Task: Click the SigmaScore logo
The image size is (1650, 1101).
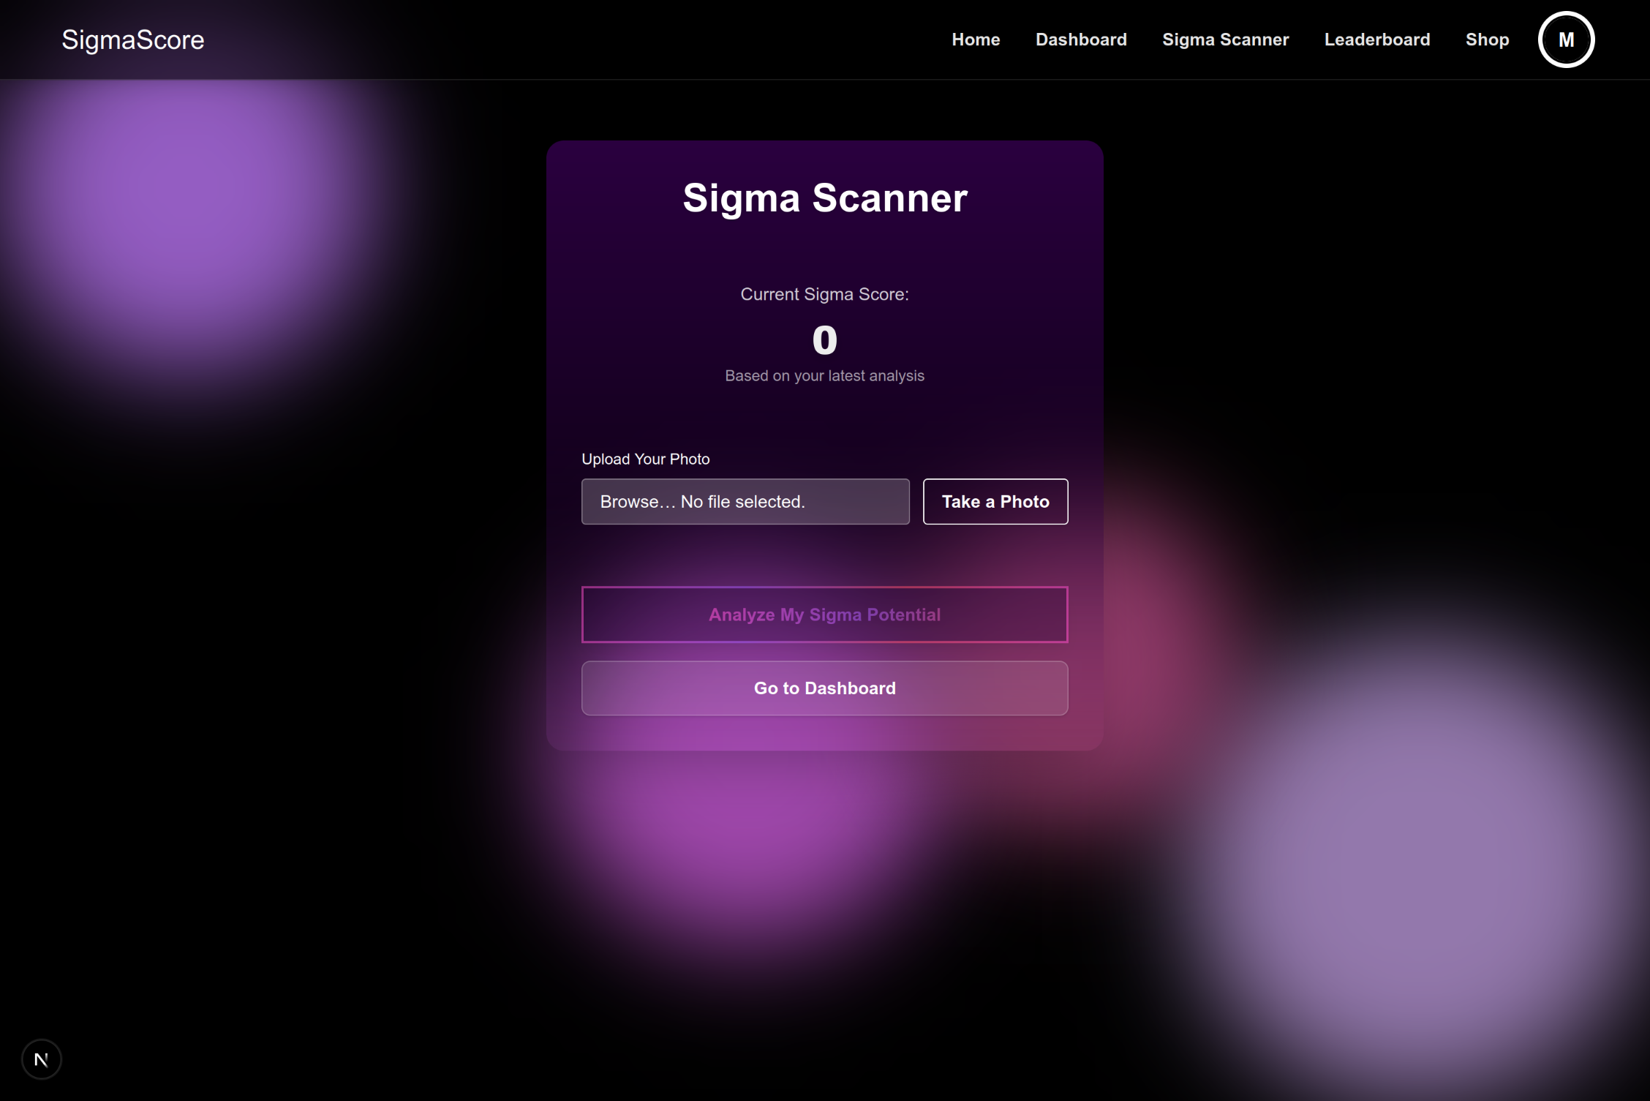Action: click(132, 40)
